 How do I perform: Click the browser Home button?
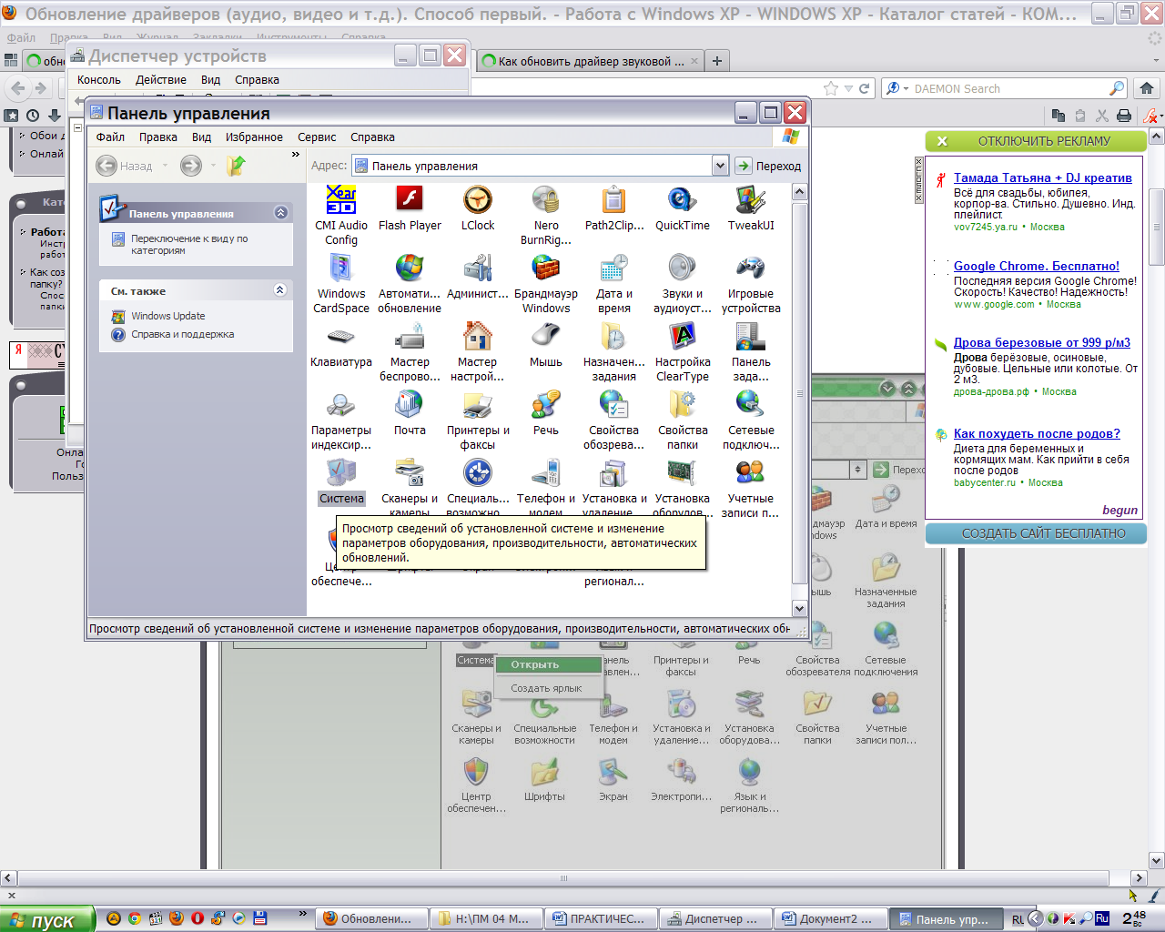(1147, 88)
